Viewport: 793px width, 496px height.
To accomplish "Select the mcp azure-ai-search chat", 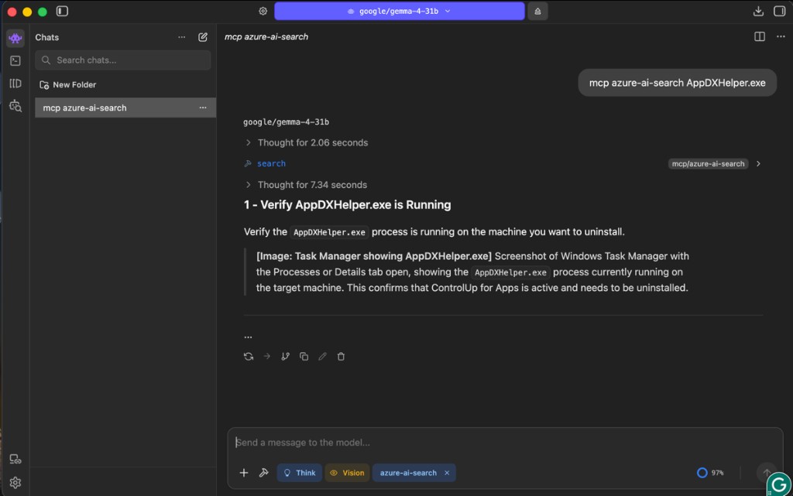I will click(x=125, y=108).
